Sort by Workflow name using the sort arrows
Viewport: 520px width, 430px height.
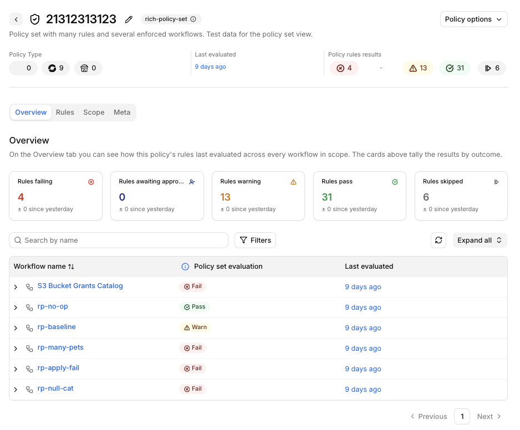(x=71, y=267)
